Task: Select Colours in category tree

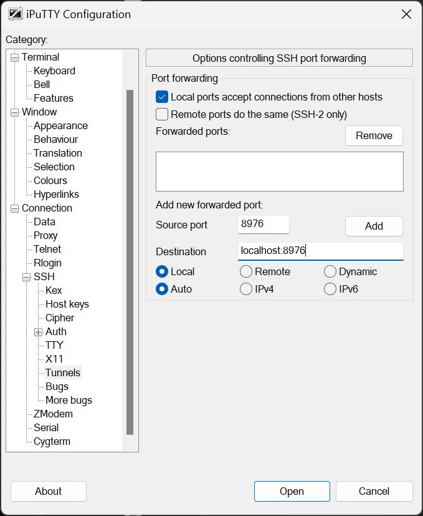Action: coord(50,181)
